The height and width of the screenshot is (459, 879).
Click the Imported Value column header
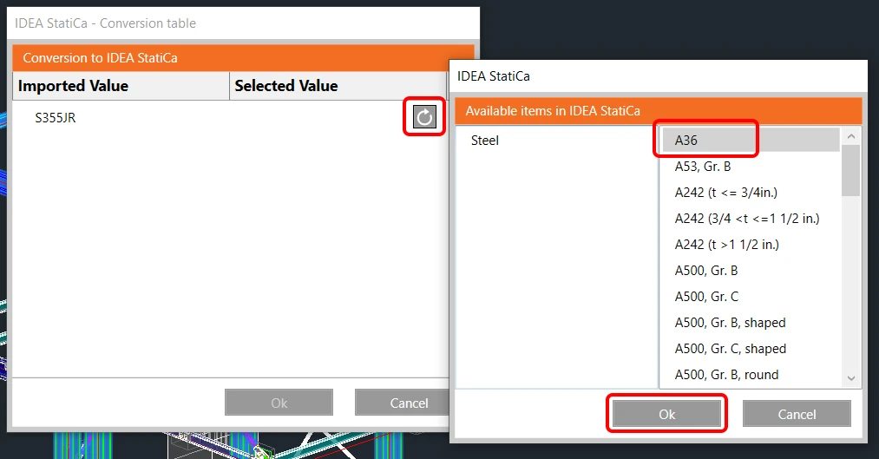(x=121, y=86)
